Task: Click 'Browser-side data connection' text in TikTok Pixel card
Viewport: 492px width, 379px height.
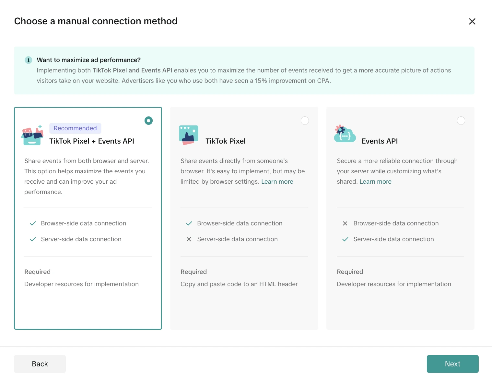Action: 240,223
